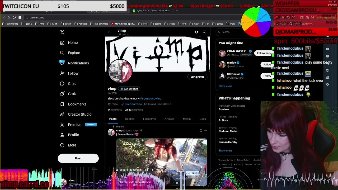Open the vimp.carrd.co link
Image resolution: width=338 pixels, height=190 pixels.
(133, 104)
